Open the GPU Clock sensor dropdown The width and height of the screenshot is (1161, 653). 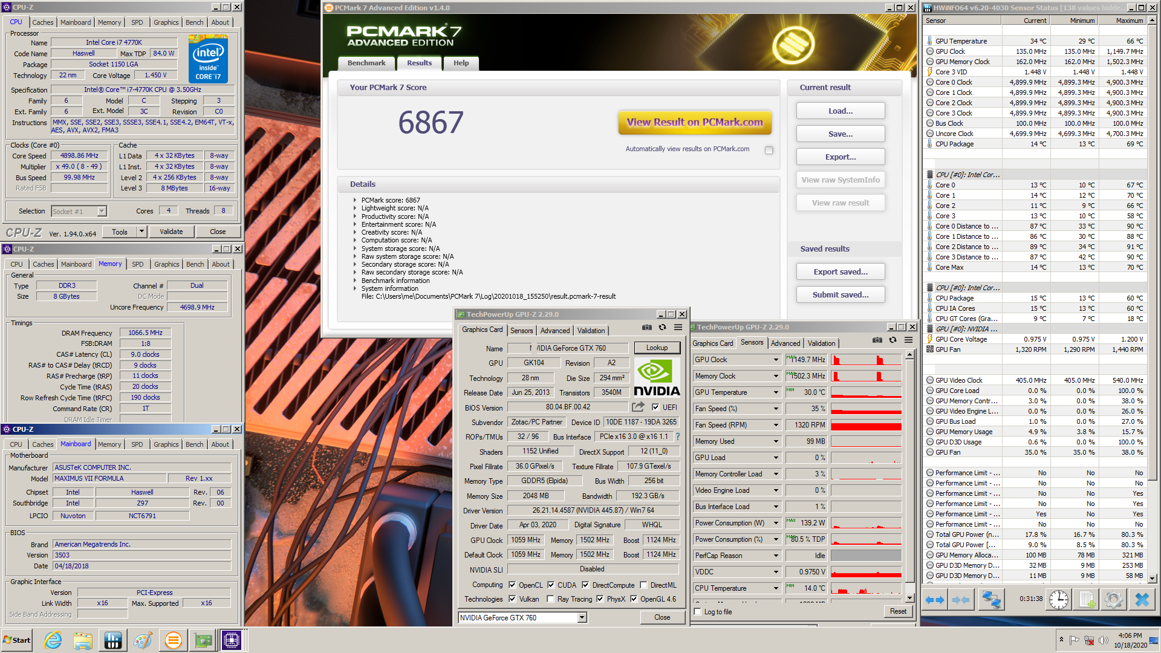click(x=776, y=360)
